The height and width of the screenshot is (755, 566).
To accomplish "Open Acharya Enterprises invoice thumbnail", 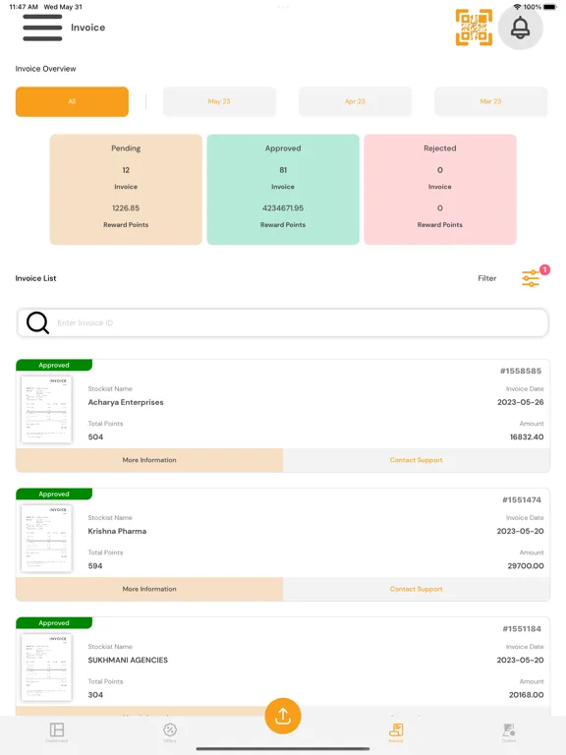I will tap(47, 409).
